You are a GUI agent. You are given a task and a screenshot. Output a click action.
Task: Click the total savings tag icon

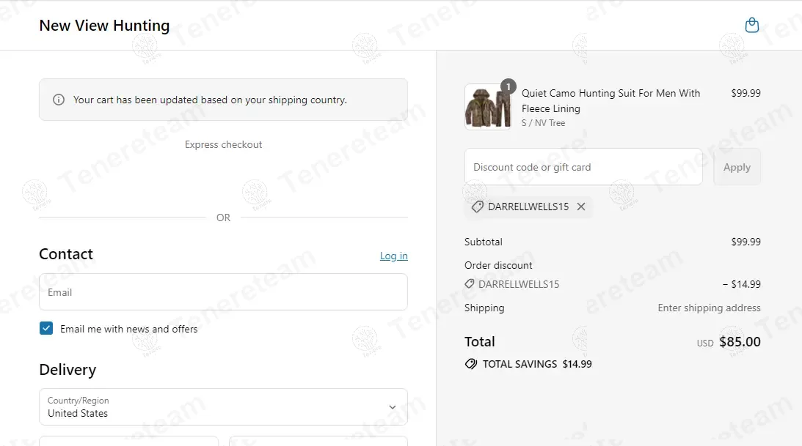471,364
